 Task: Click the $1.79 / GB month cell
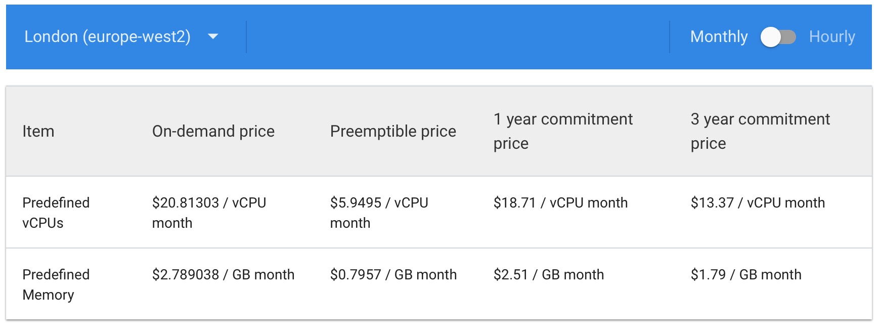745,275
